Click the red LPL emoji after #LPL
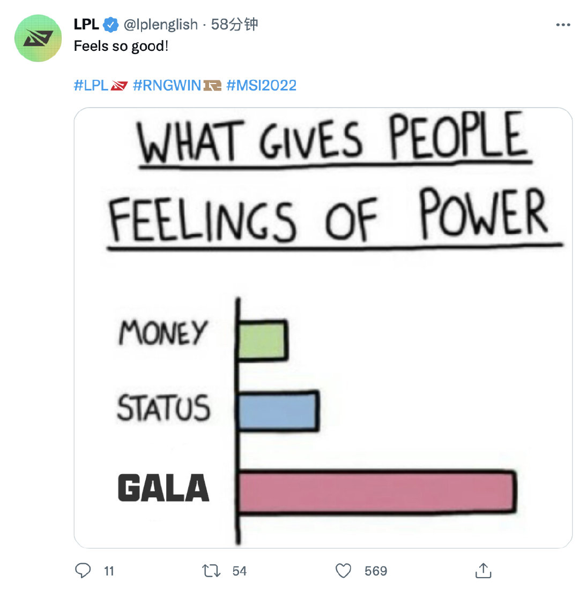This screenshot has width=579, height=591. pos(119,85)
